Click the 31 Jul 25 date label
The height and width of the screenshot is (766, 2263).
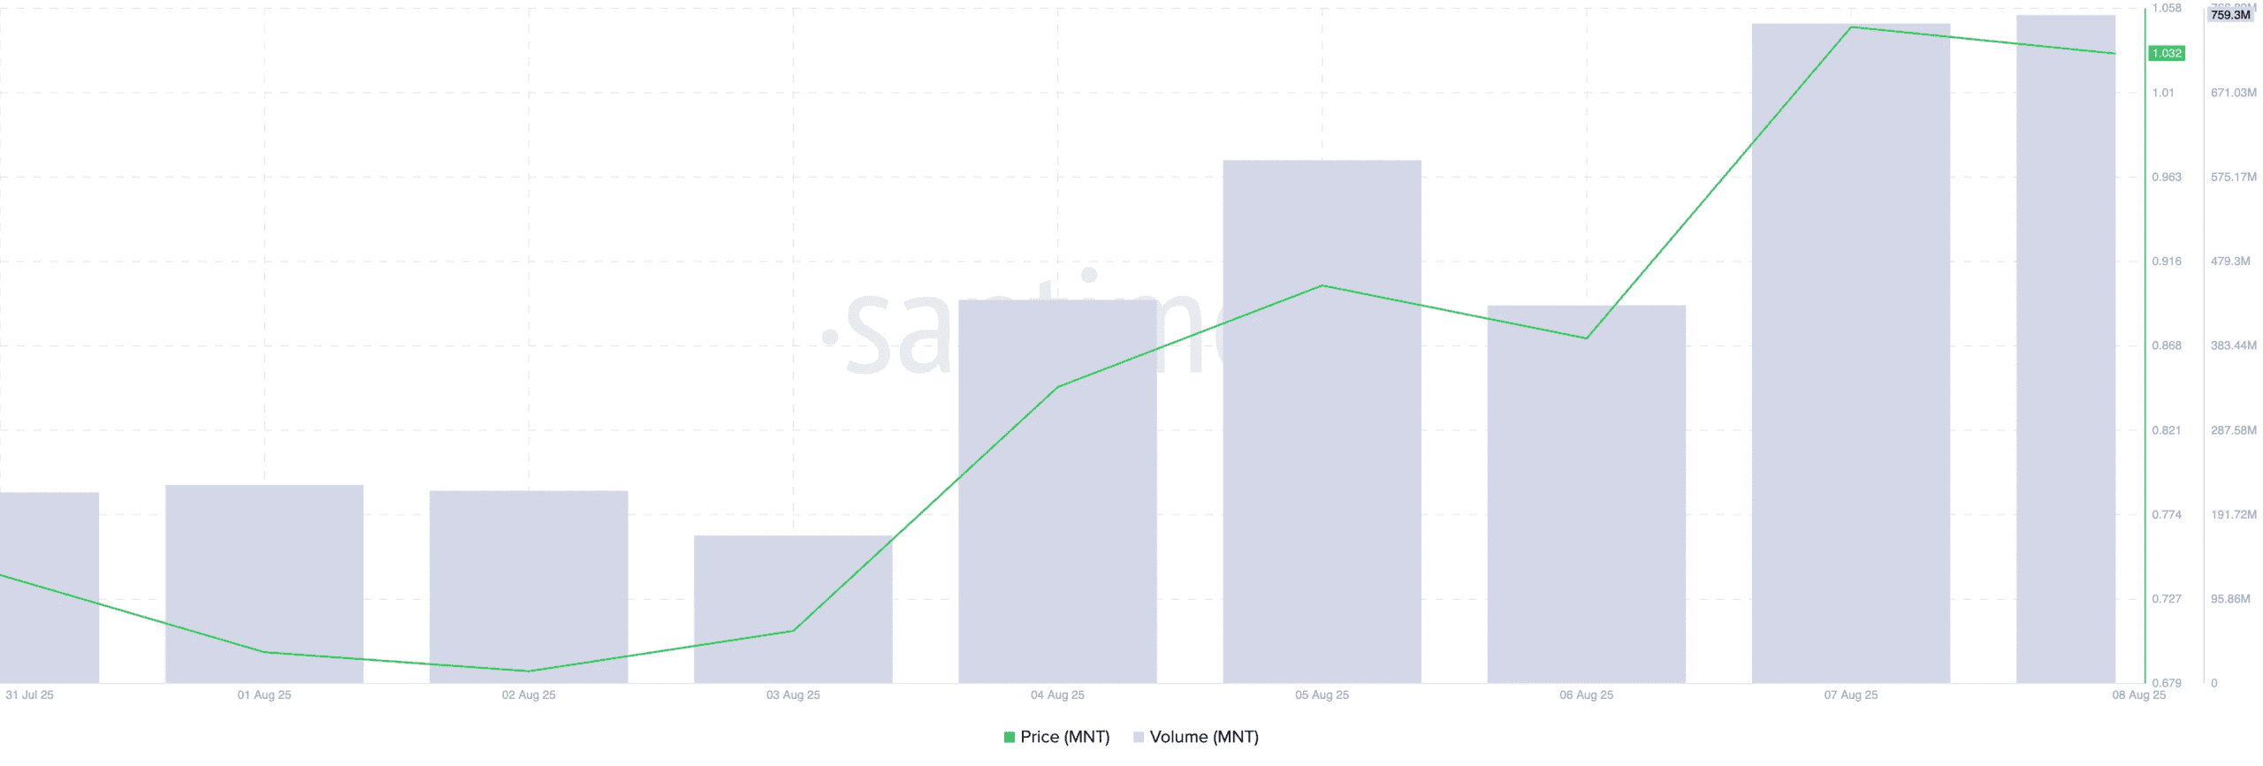(x=29, y=695)
